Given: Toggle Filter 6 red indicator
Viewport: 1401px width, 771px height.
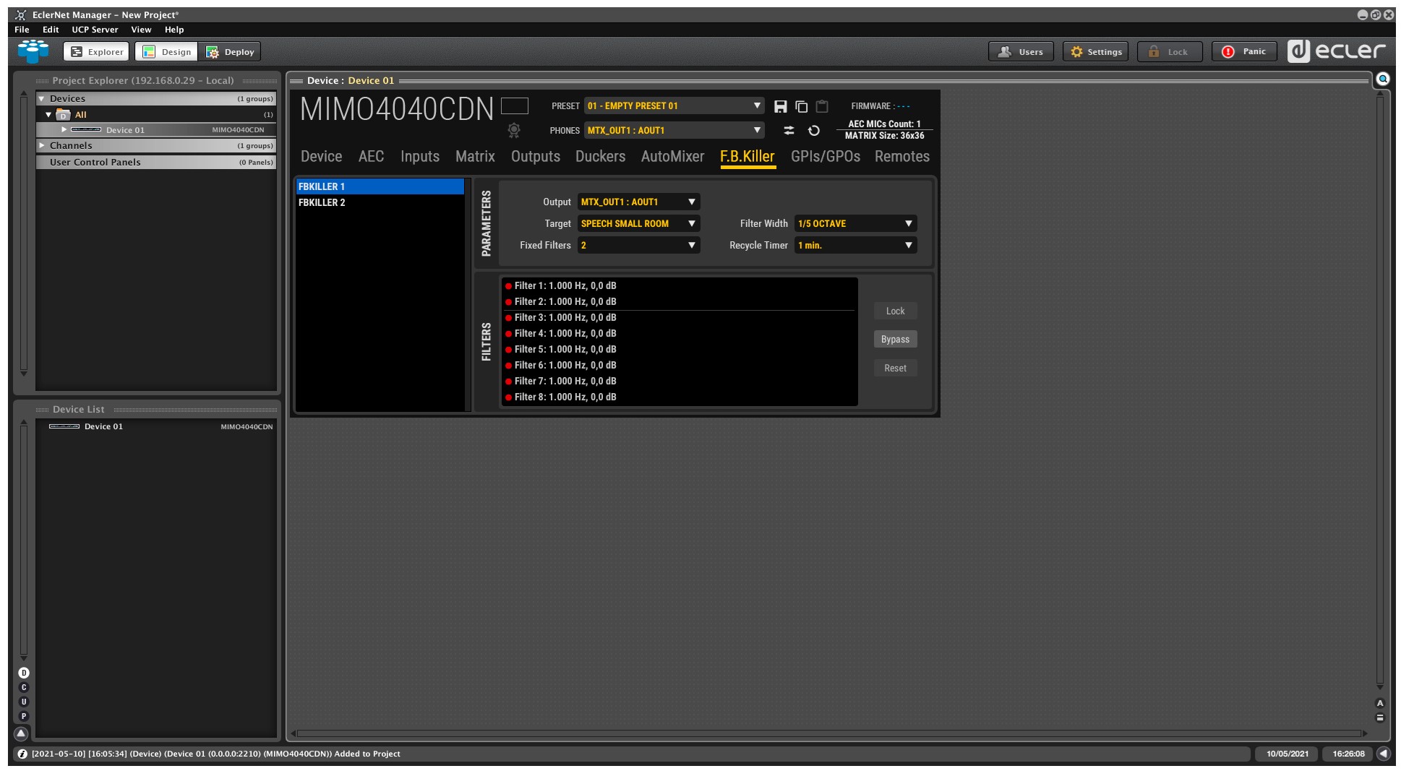Looking at the screenshot, I should pos(508,366).
